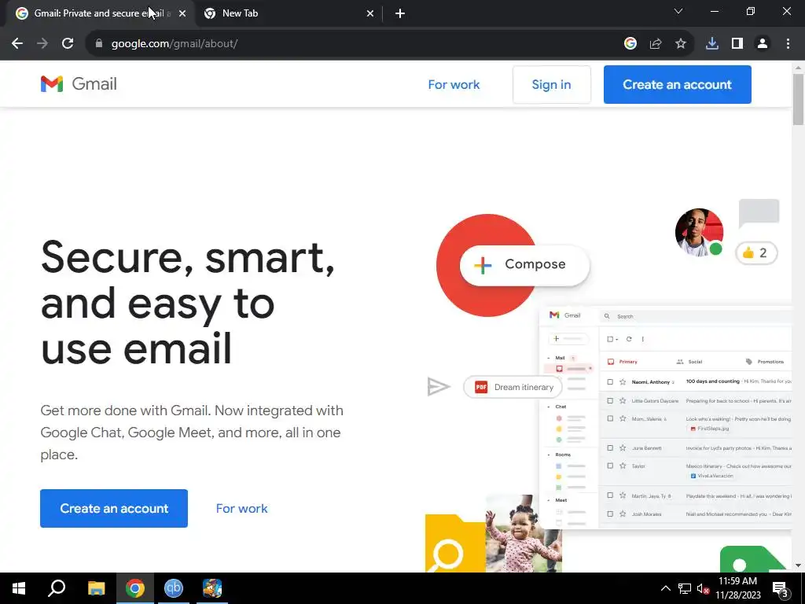The height and width of the screenshot is (604, 805).
Task: Open qBittorrent from taskbar
Action: tap(174, 588)
